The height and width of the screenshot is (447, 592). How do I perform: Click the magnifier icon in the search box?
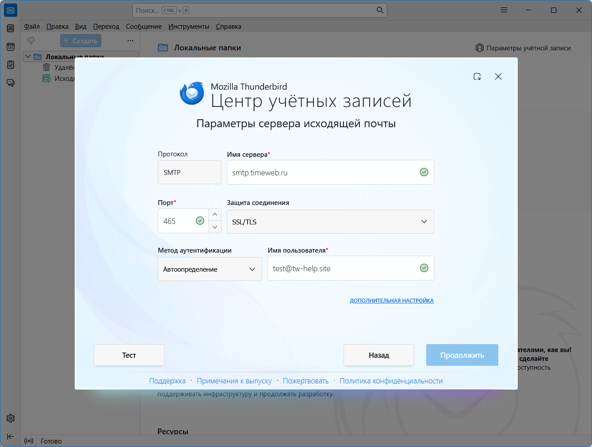pyautogui.click(x=380, y=10)
